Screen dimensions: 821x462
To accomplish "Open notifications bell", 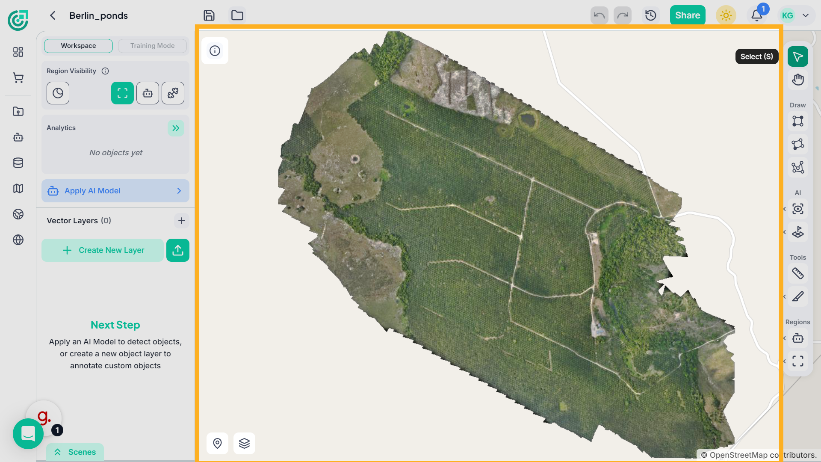I will pos(757,15).
